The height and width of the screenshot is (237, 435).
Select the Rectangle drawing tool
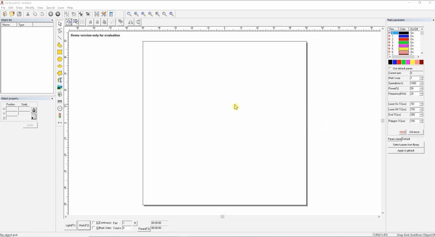tap(59, 52)
